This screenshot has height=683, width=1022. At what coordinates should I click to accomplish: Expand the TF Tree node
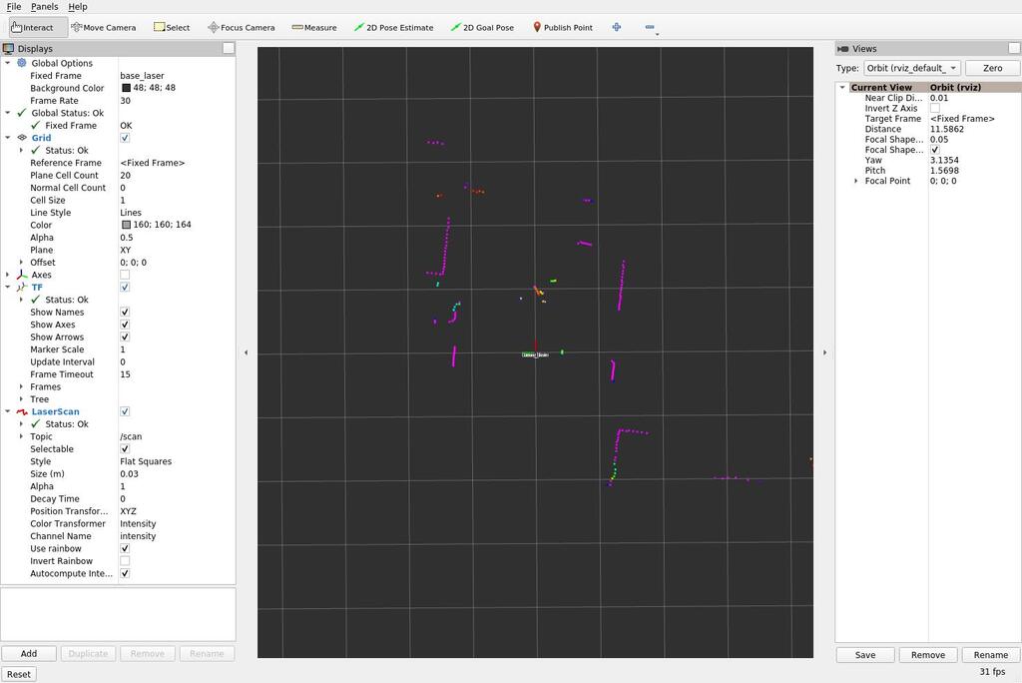pyautogui.click(x=21, y=399)
